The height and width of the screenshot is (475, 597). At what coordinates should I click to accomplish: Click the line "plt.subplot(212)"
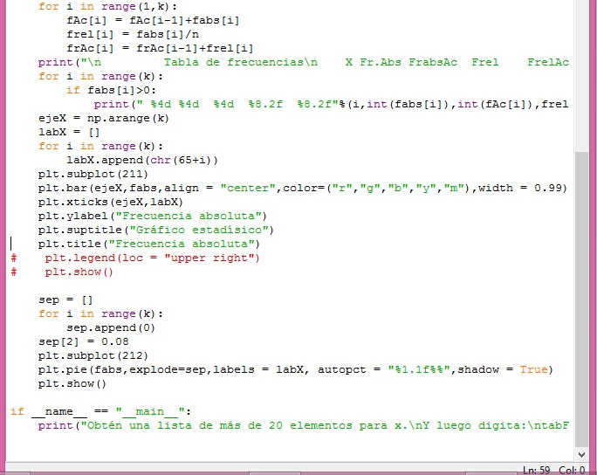(93, 355)
